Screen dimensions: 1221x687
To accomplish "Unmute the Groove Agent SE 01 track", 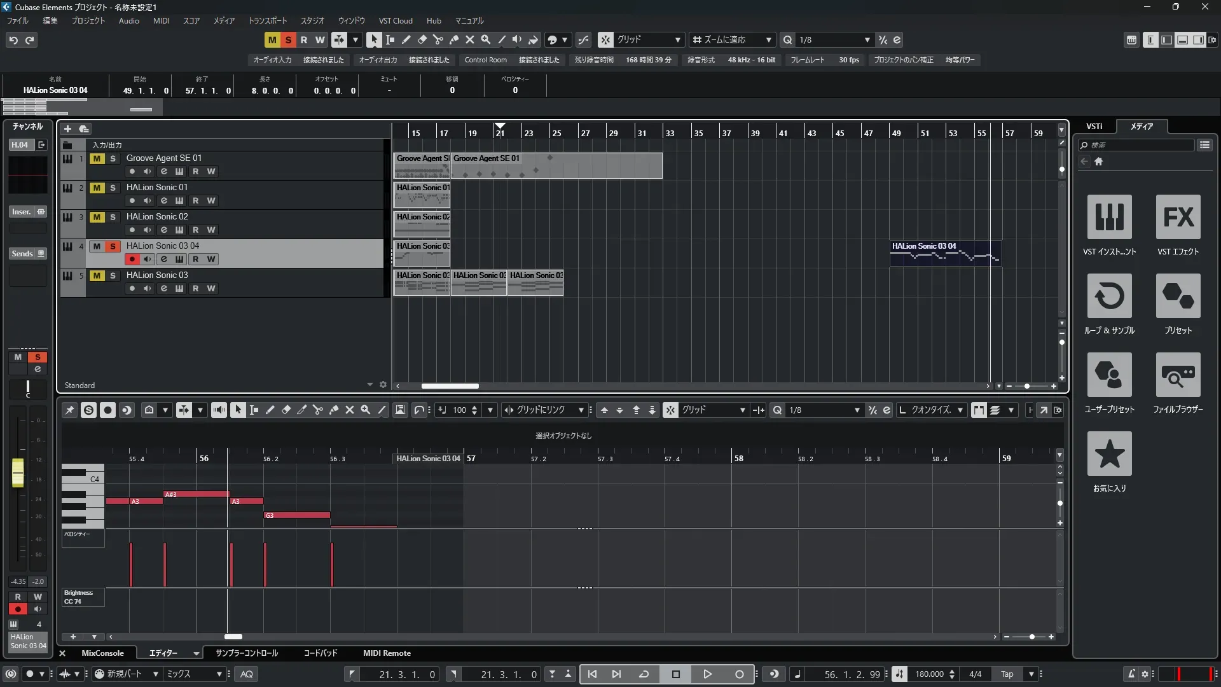I will [97, 158].
